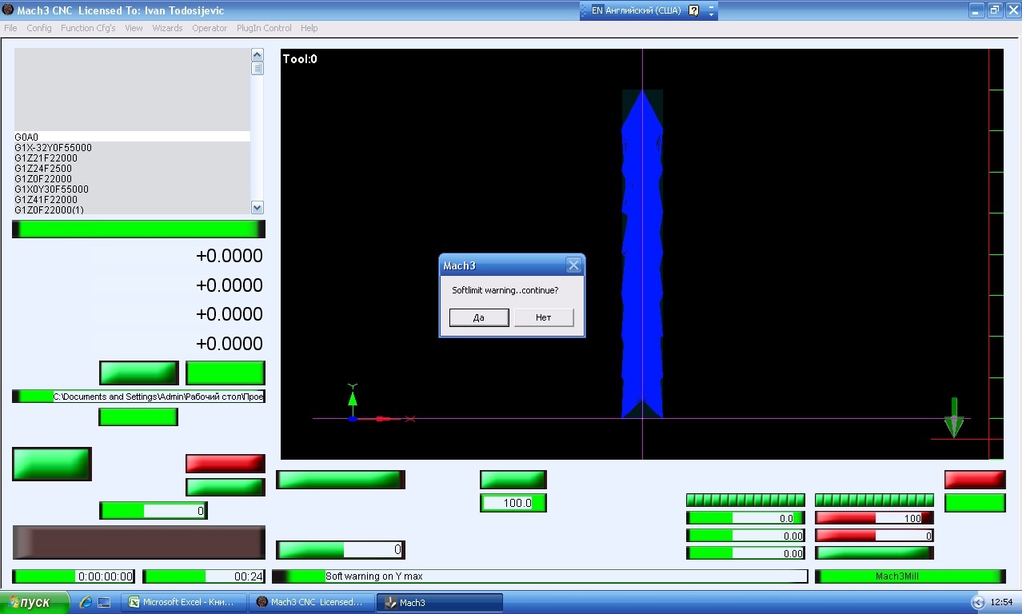This screenshot has height=614, width=1022.
Task: Open the Config menu
Action: point(39,28)
